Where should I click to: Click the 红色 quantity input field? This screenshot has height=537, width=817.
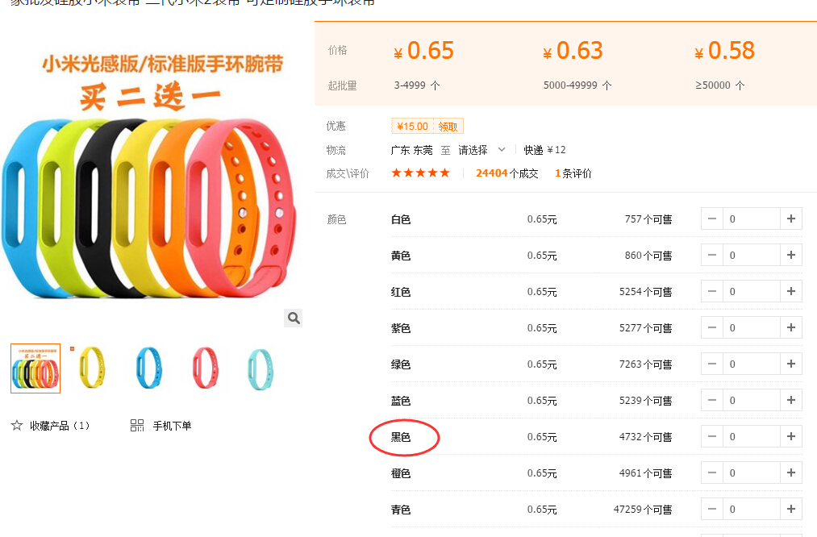752,291
